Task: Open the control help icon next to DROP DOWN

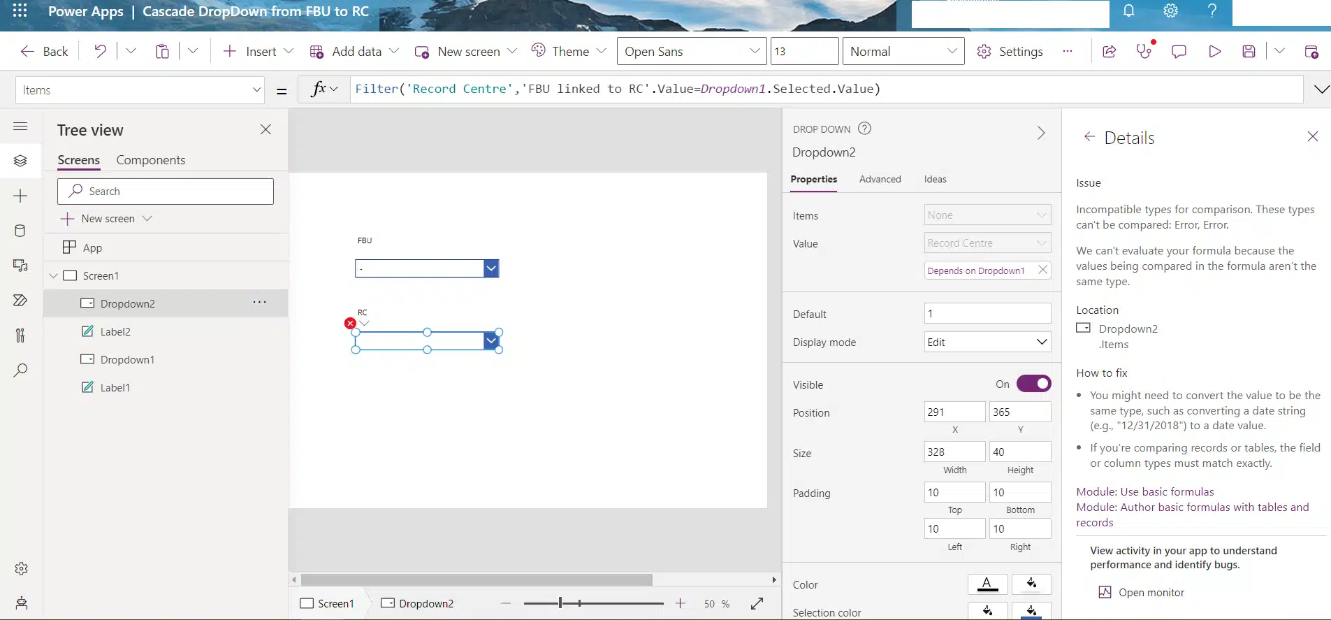Action: pos(864,128)
